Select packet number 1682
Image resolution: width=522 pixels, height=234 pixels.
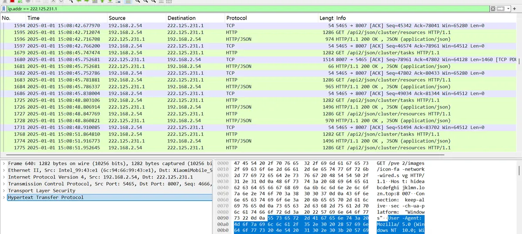pyautogui.click(x=259, y=73)
